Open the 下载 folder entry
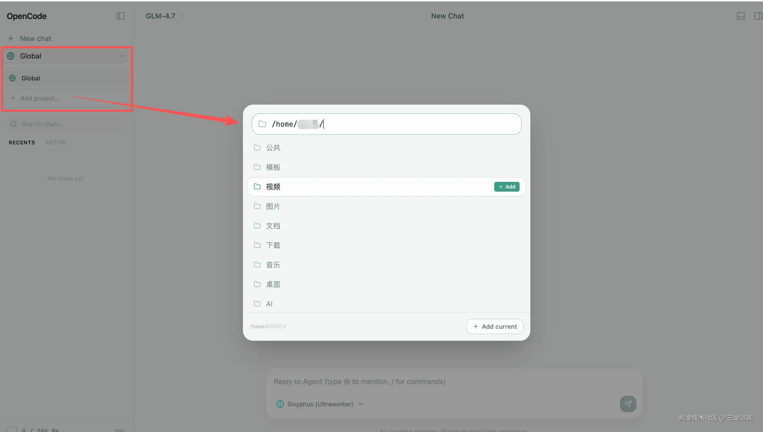Screen dimensions: 763x432 pyautogui.click(x=273, y=245)
